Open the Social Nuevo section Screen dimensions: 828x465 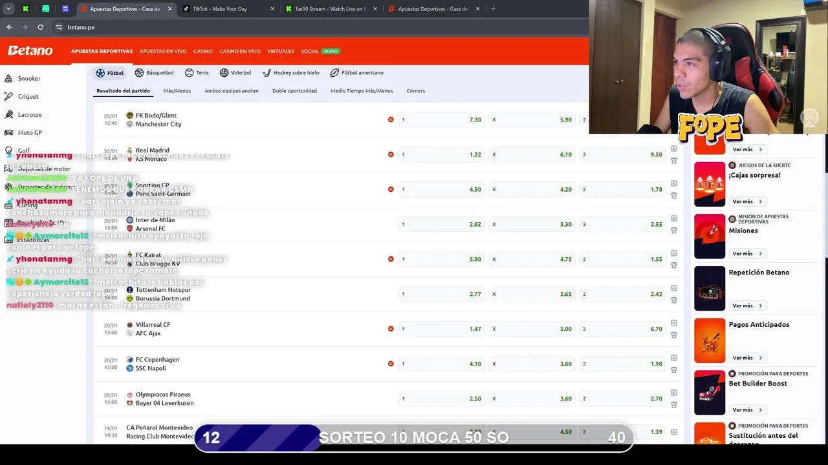point(320,51)
